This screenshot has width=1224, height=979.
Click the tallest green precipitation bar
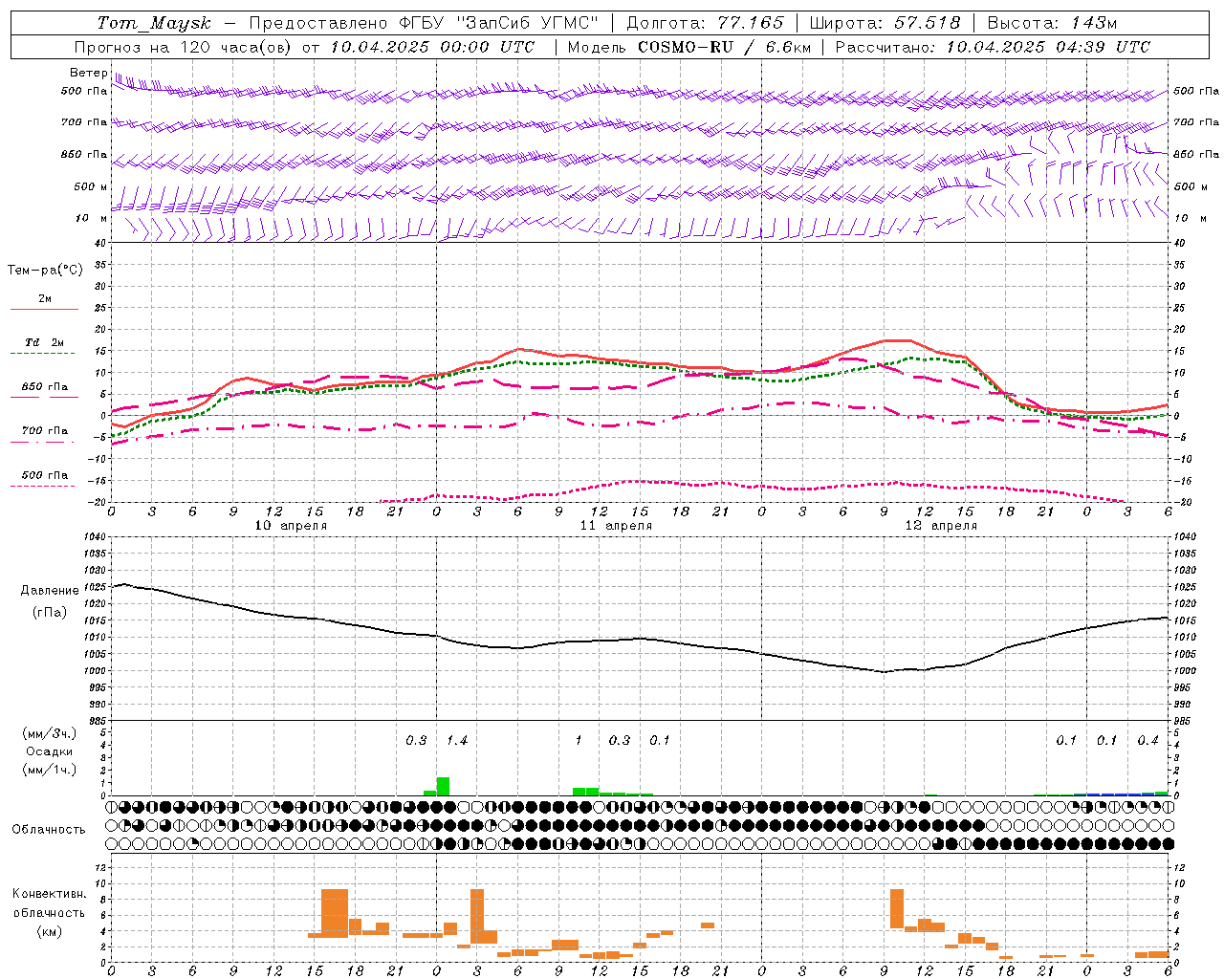coord(443,786)
